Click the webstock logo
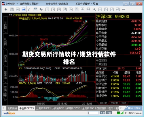Image resolution: width=144 pixels, height=117 pixels. (x=9, y=113)
